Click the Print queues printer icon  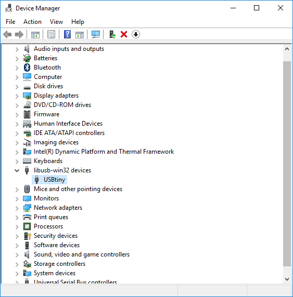[27, 217]
